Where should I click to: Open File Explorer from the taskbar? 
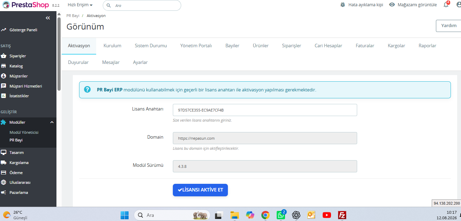(x=235, y=215)
